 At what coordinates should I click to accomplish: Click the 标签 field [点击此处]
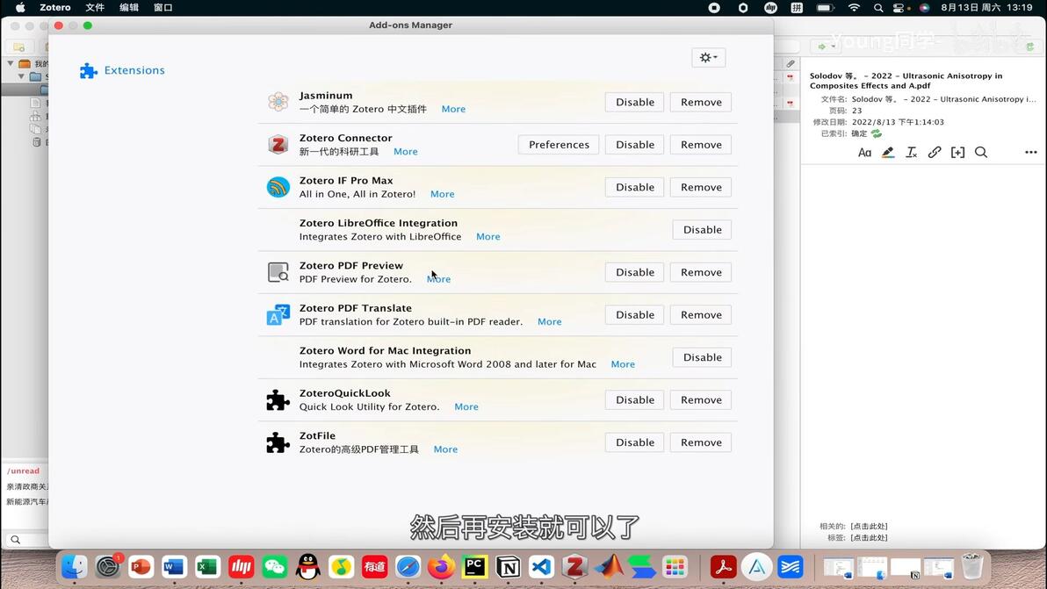point(869,537)
